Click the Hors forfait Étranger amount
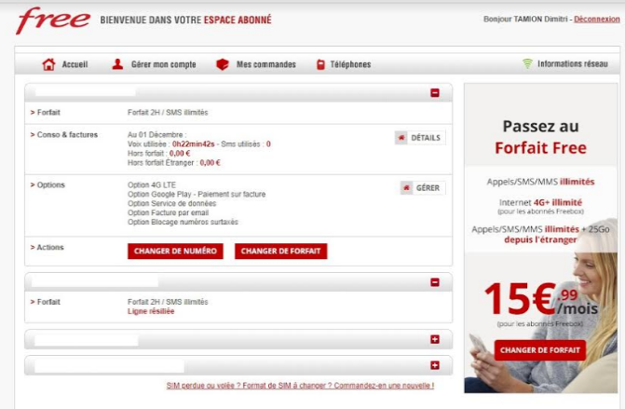 (x=211, y=163)
